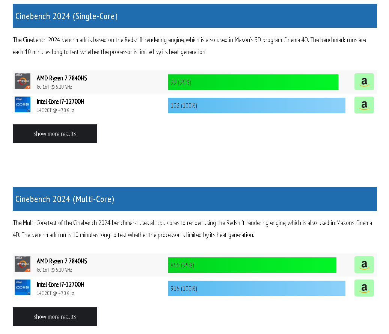389x334 pixels.
Task: Show more results under Multi-Core benchmark
Action: (x=55, y=317)
